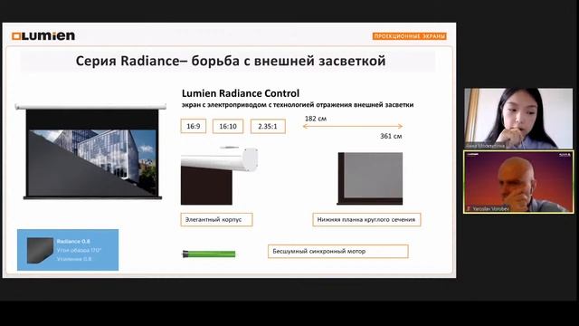The width and height of the screenshot is (579, 326).
Task: Click the large projection screen image with building
Action: click(90, 152)
